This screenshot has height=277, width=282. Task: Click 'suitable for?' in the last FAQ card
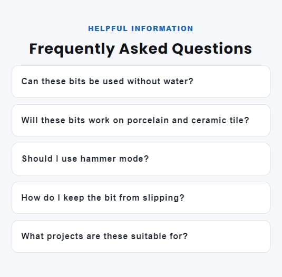159,236
